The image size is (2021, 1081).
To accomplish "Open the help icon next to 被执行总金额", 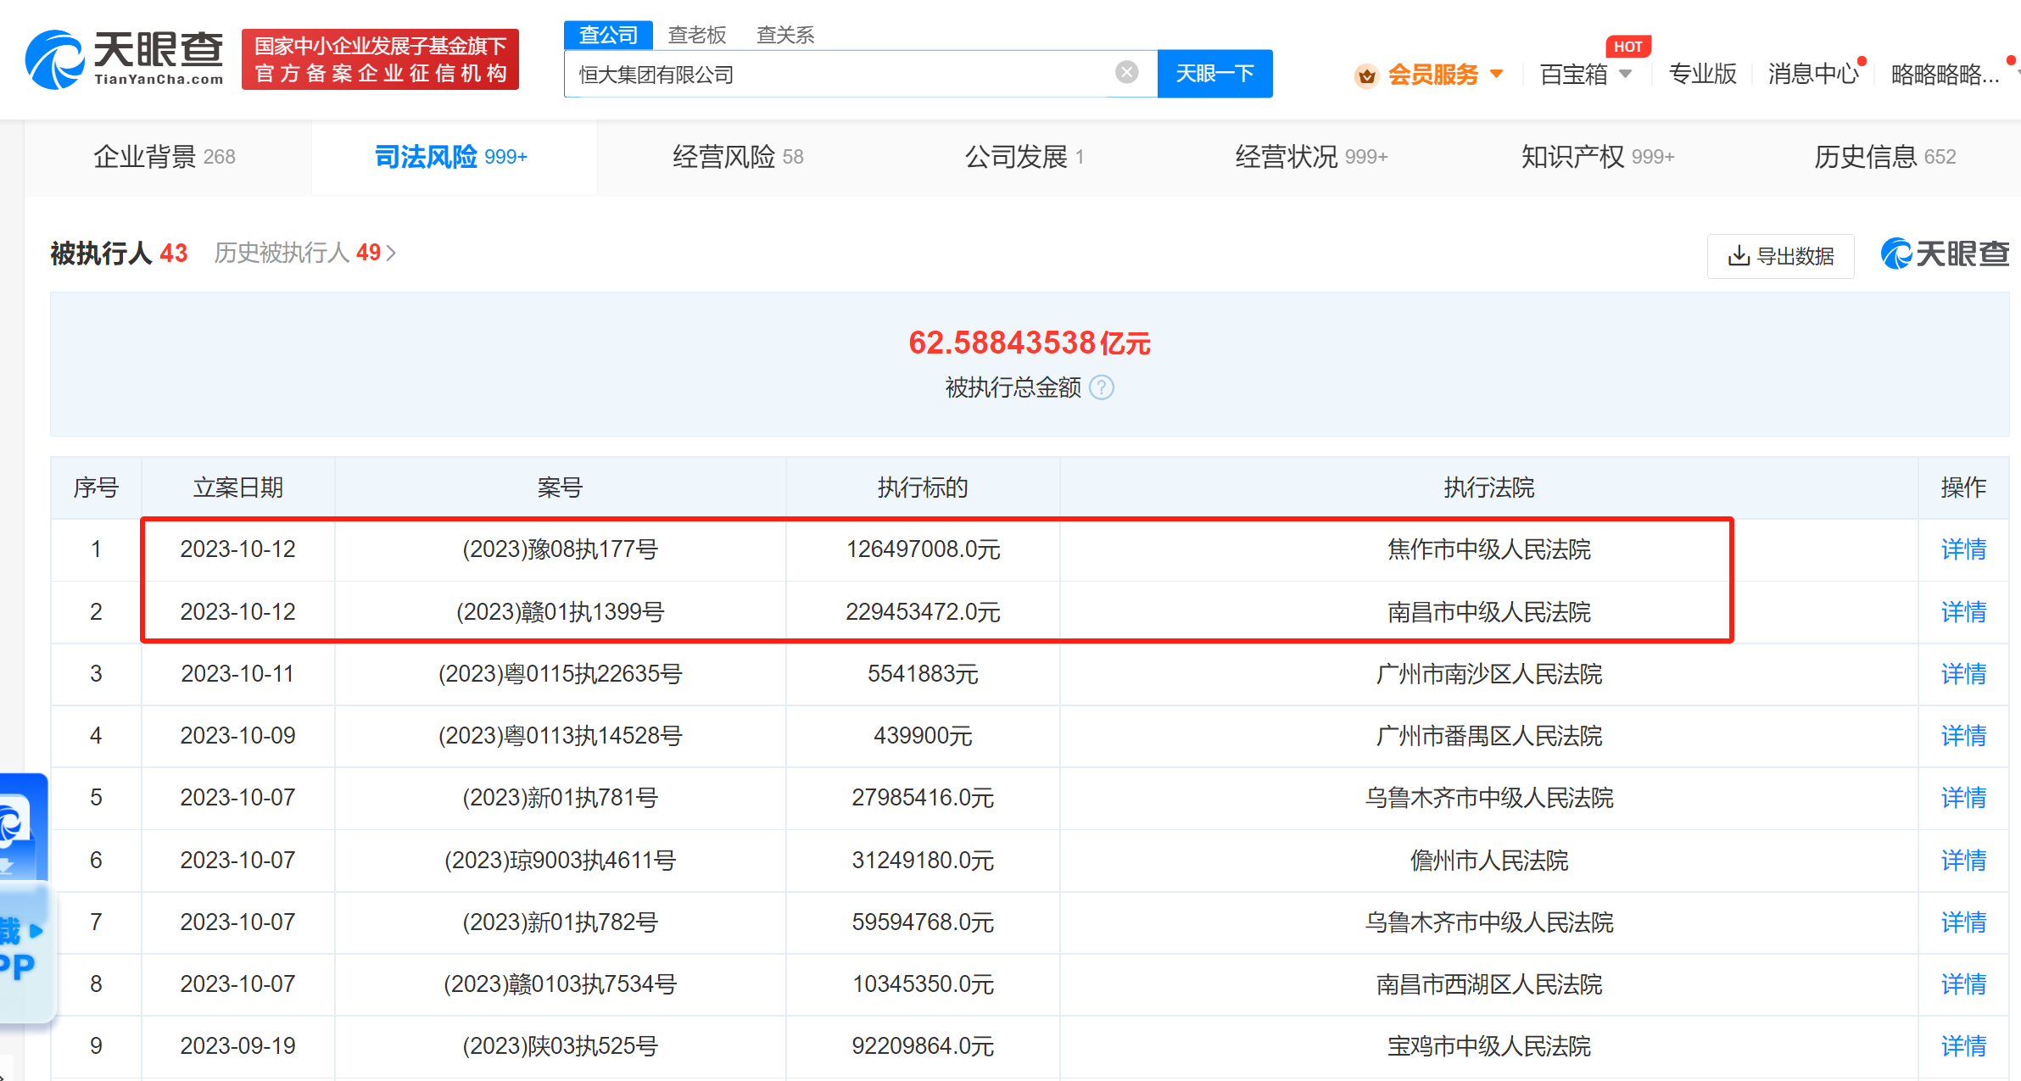I will point(1101,387).
